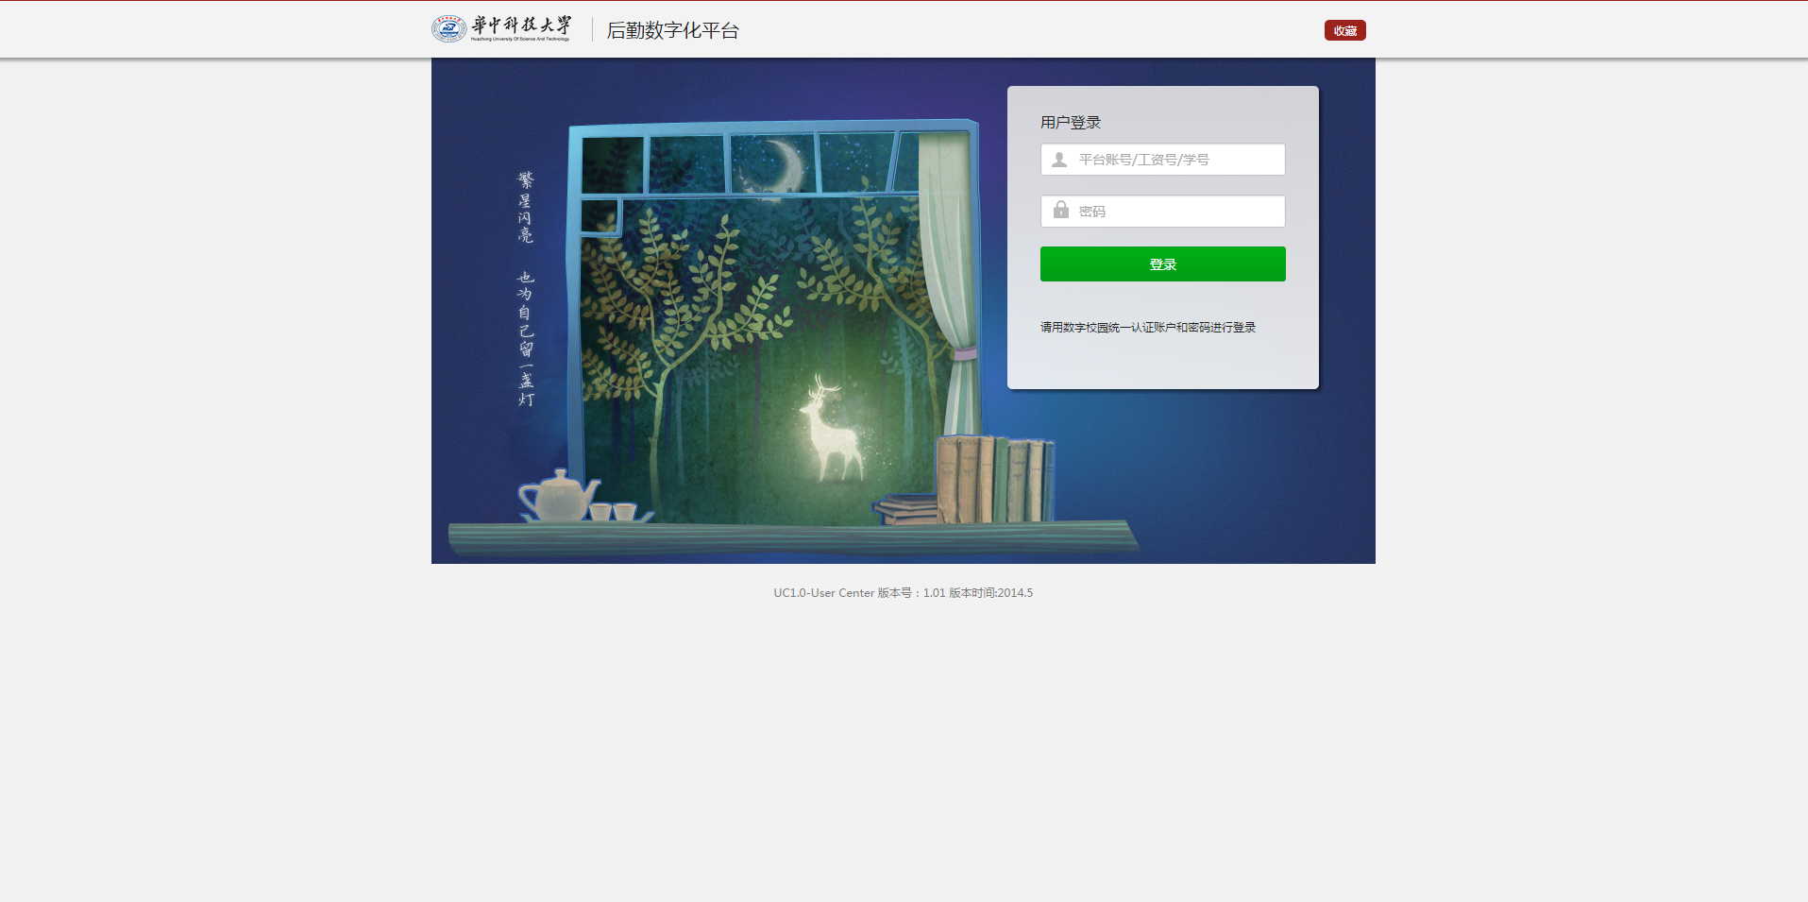Click the green 登录 login button
The width and height of the screenshot is (1808, 902).
tap(1162, 264)
